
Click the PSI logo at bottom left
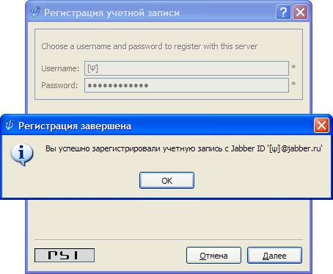[65, 255]
